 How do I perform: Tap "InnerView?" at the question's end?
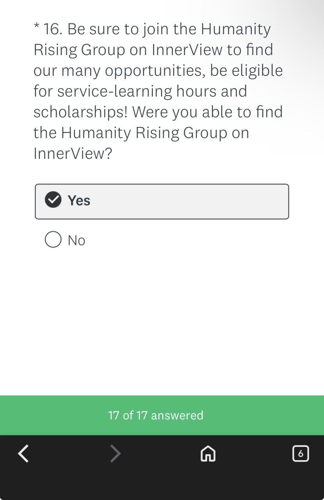[73, 154]
